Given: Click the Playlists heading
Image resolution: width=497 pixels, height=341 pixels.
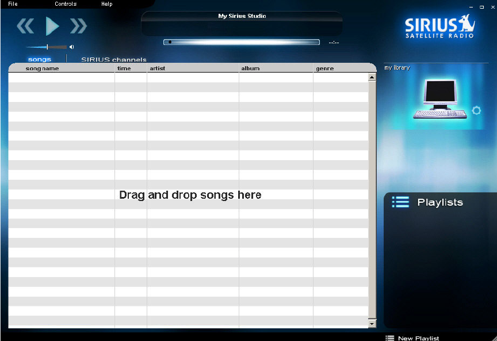Looking at the screenshot, I should pos(440,202).
